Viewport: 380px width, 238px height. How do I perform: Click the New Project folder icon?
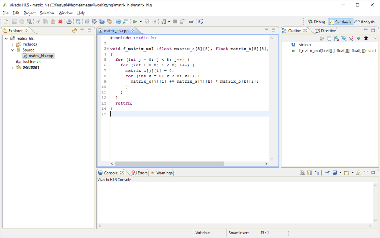coord(87,22)
